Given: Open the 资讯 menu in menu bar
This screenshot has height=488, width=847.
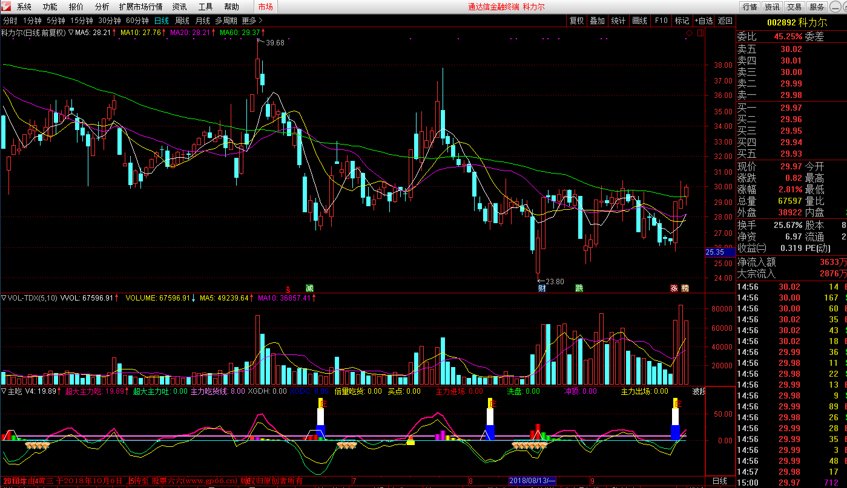Looking at the screenshot, I should (180, 7).
